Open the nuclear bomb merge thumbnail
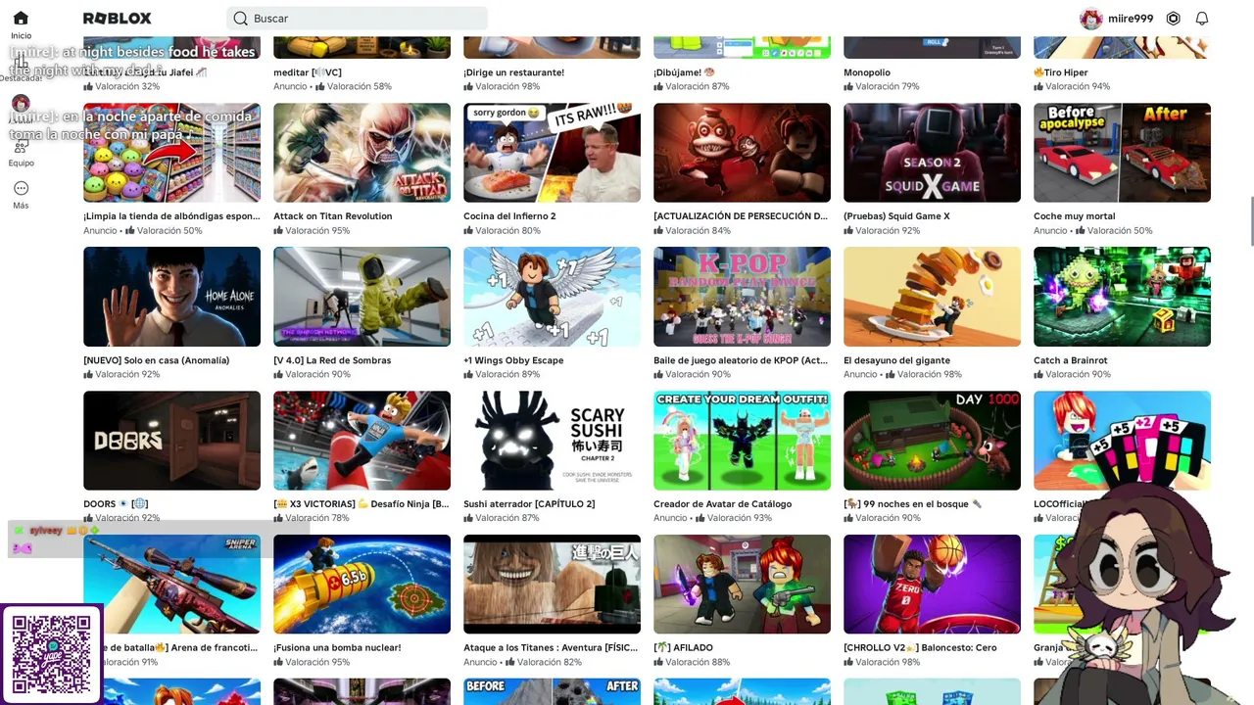The height and width of the screenshot is (705, 1254). (x=362, y=585)
